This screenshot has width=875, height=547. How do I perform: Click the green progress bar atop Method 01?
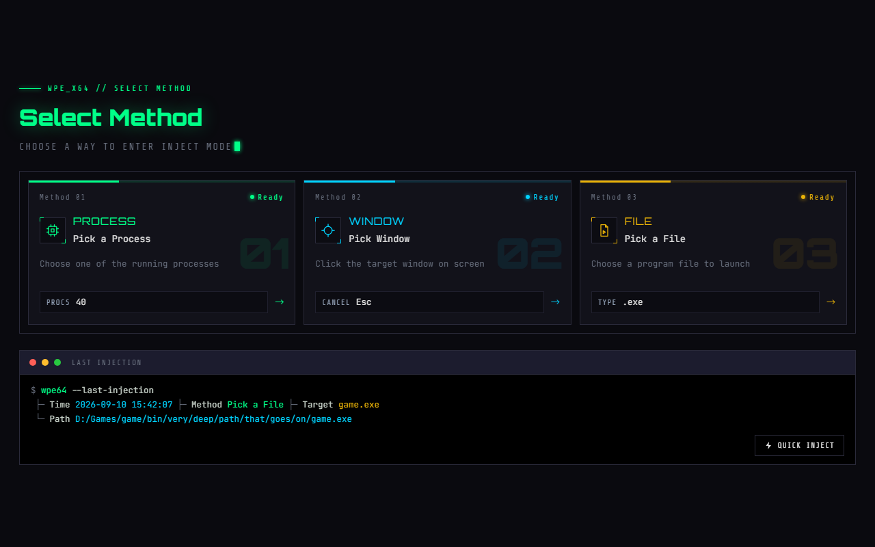(74, 181)
